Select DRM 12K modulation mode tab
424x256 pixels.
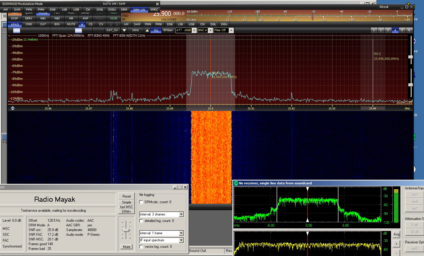[x=139, y=10]
